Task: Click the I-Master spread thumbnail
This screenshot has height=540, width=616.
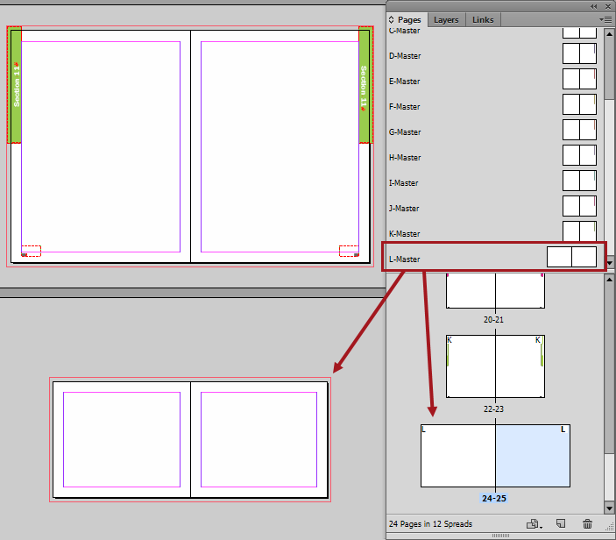Action: pos(579,181)
